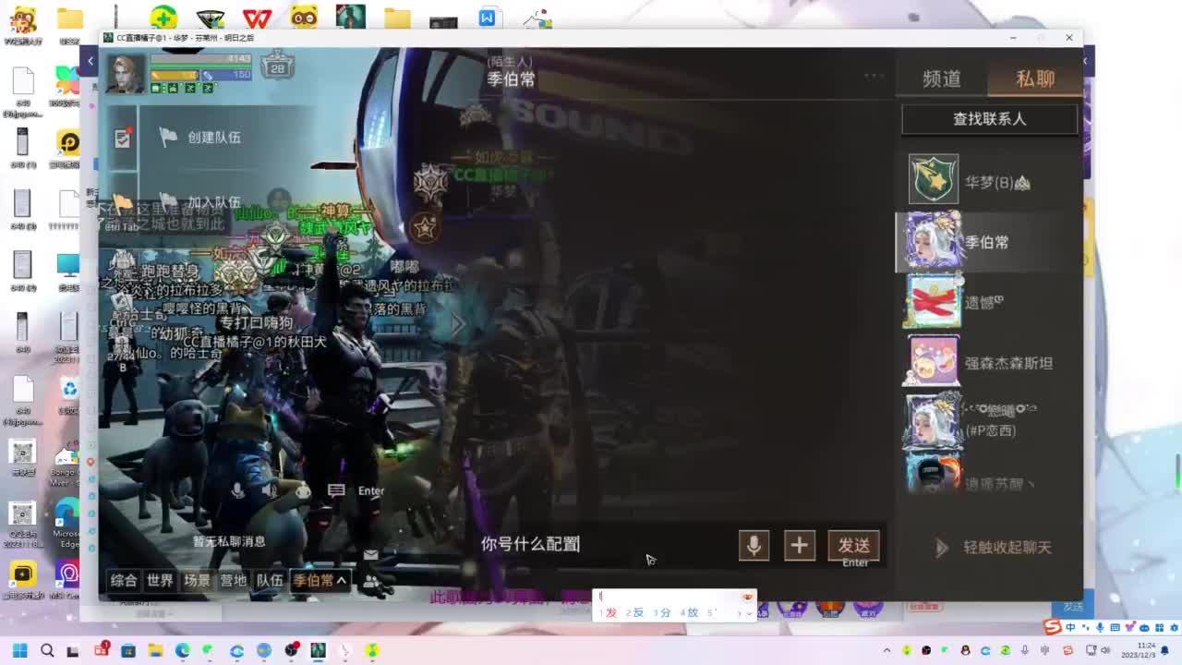The image size is (1182, 665).
Task: Click the right-pointing arrow in game scene
Action: (x=458, y=324)
